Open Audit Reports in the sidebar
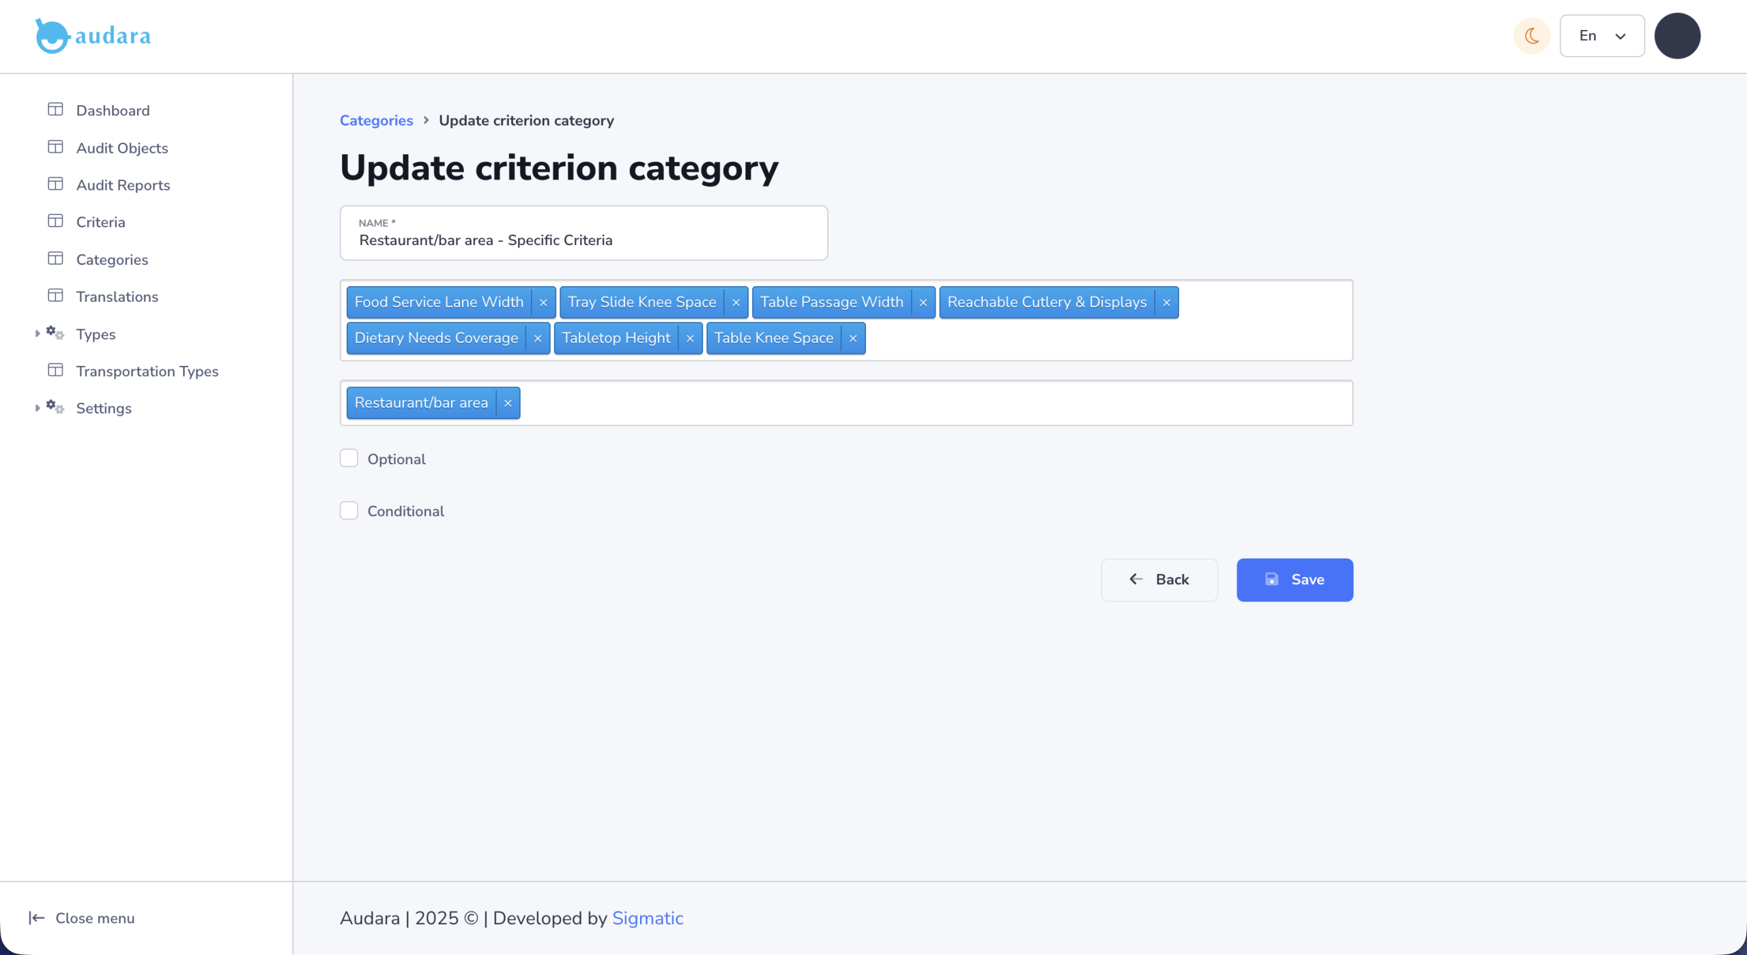Screen dimensions: 1747x955 point(123,185)
